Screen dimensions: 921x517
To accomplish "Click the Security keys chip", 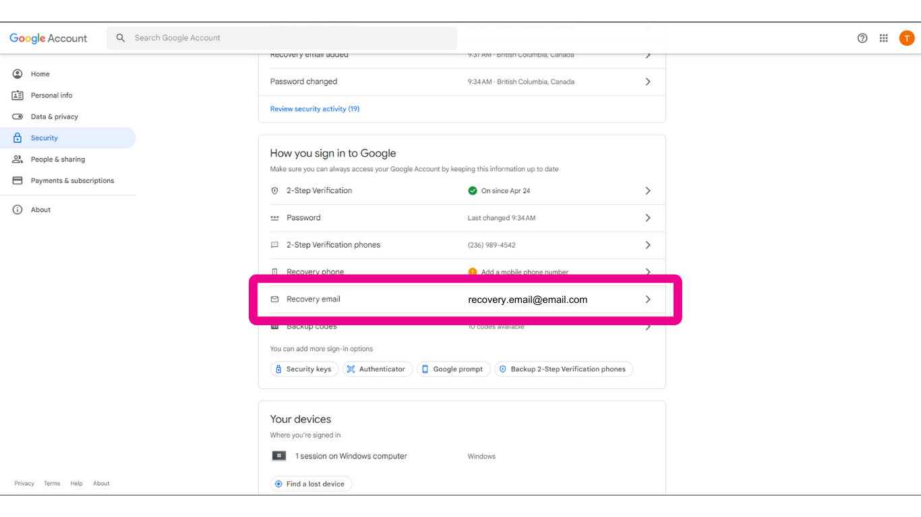I will [305, 370].
